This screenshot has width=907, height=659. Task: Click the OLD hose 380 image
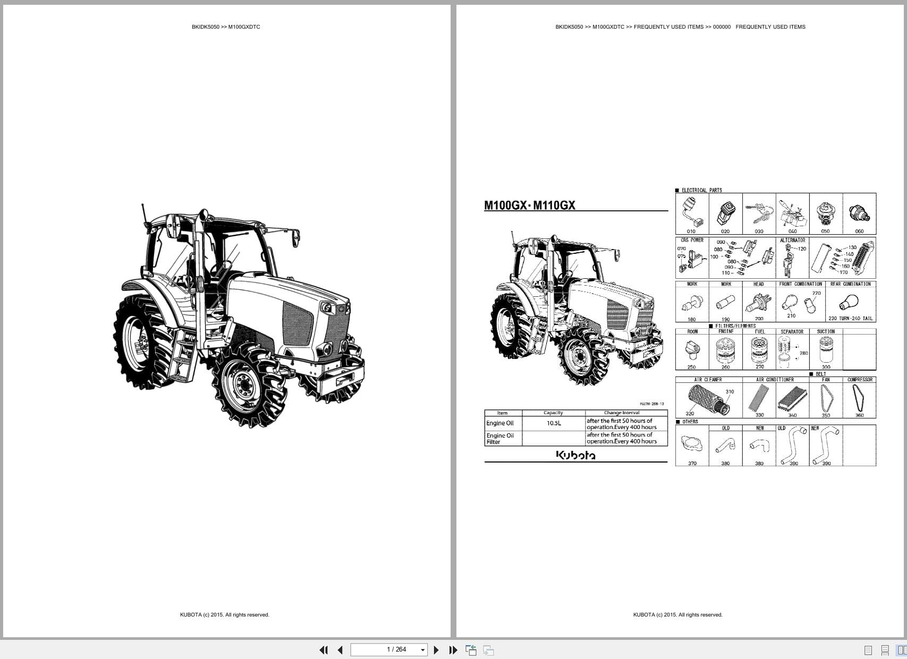pyautogui.click(x=725, y=446)
